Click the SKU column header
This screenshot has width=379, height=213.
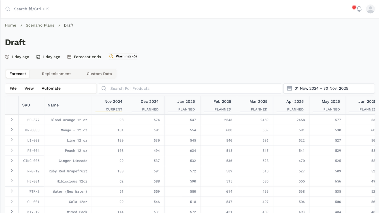click(x=31, y=105)
